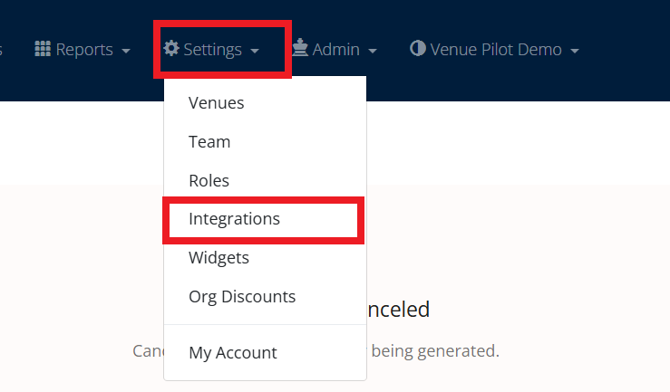Click the half-circle contrast icon

(417, 48)
